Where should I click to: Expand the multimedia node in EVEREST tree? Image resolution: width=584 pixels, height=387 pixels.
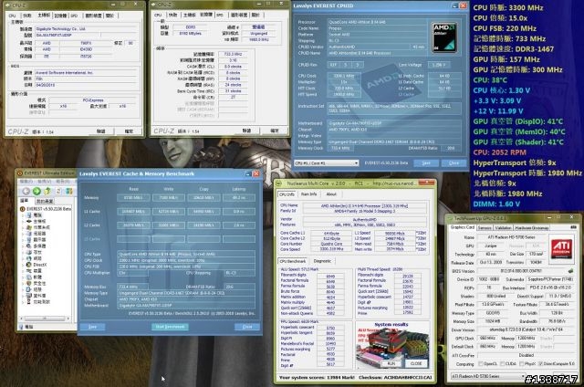coord(23,246)
